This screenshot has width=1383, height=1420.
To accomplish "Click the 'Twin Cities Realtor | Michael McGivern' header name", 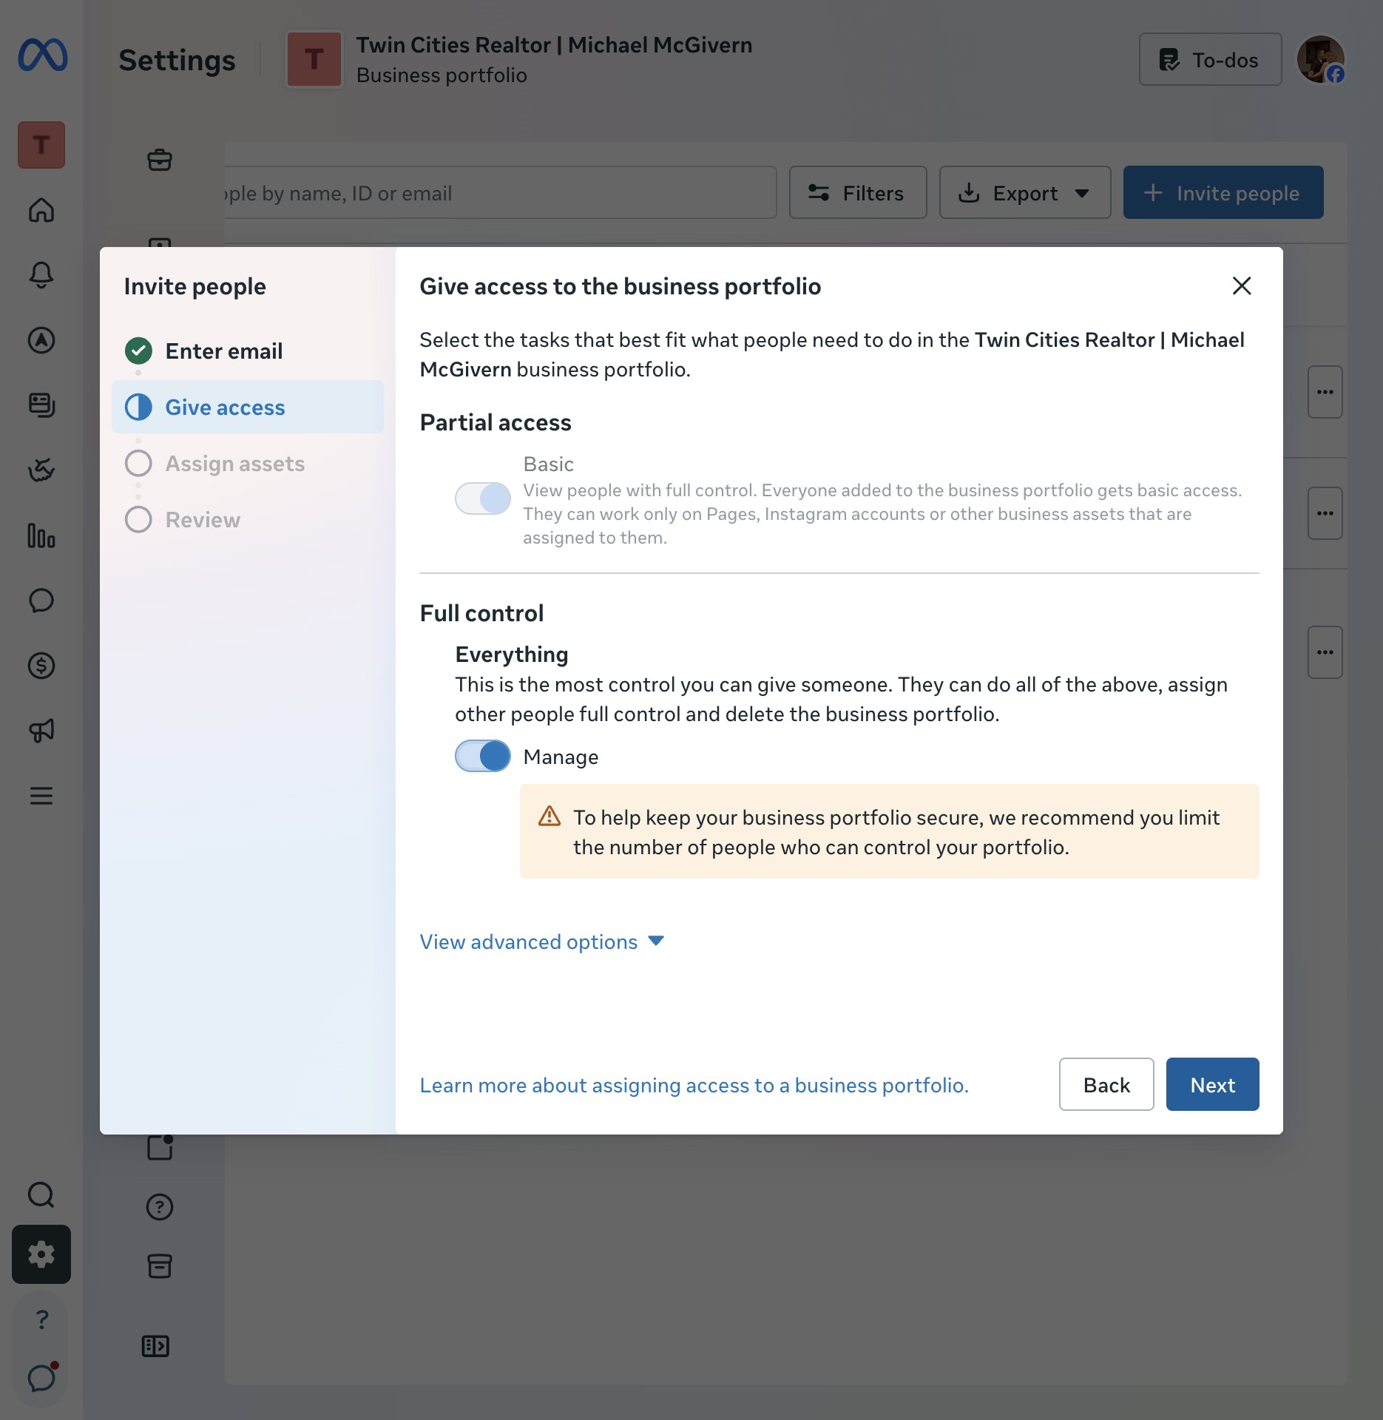I will (x=554, y=45).
